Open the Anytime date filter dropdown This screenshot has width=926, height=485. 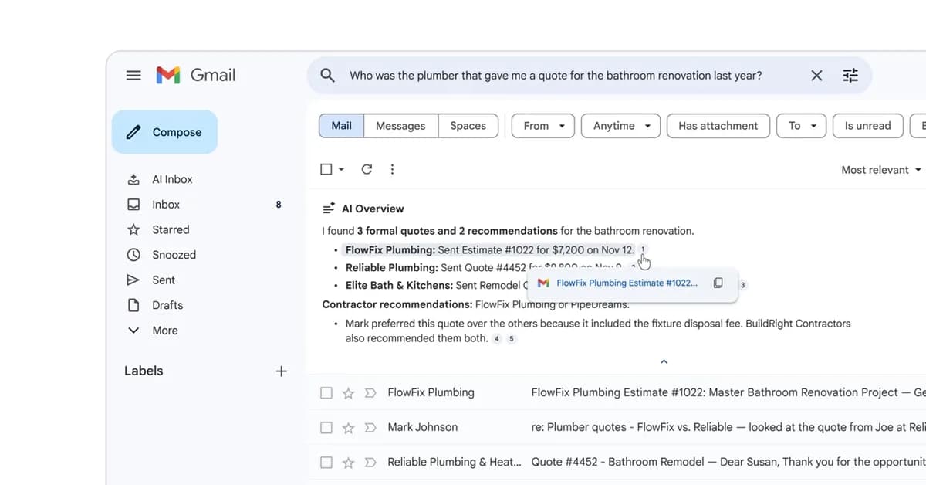click(620, 125)
